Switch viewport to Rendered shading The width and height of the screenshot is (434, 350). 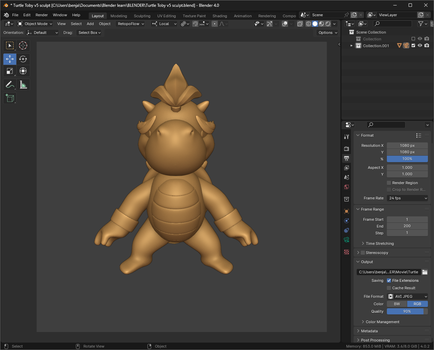(x=328, y=24)
